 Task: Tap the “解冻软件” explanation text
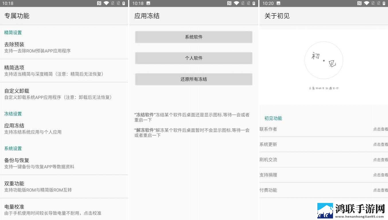click(x=192, y=133)
